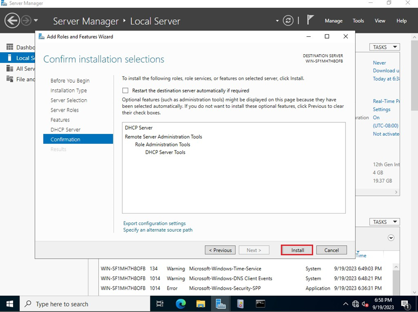Image resolution: width=418 pixels, height=312 pixels.
Task: Open the Properties TASKS dropdown
Action: [385, 47]
